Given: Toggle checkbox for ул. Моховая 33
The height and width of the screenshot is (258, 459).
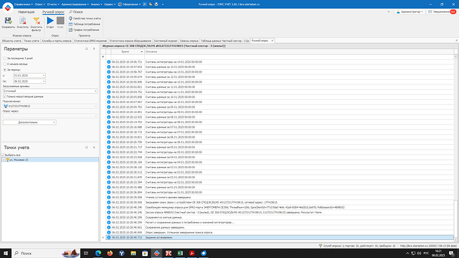Looking at the screenshot, I should click(x=3, y=160).
